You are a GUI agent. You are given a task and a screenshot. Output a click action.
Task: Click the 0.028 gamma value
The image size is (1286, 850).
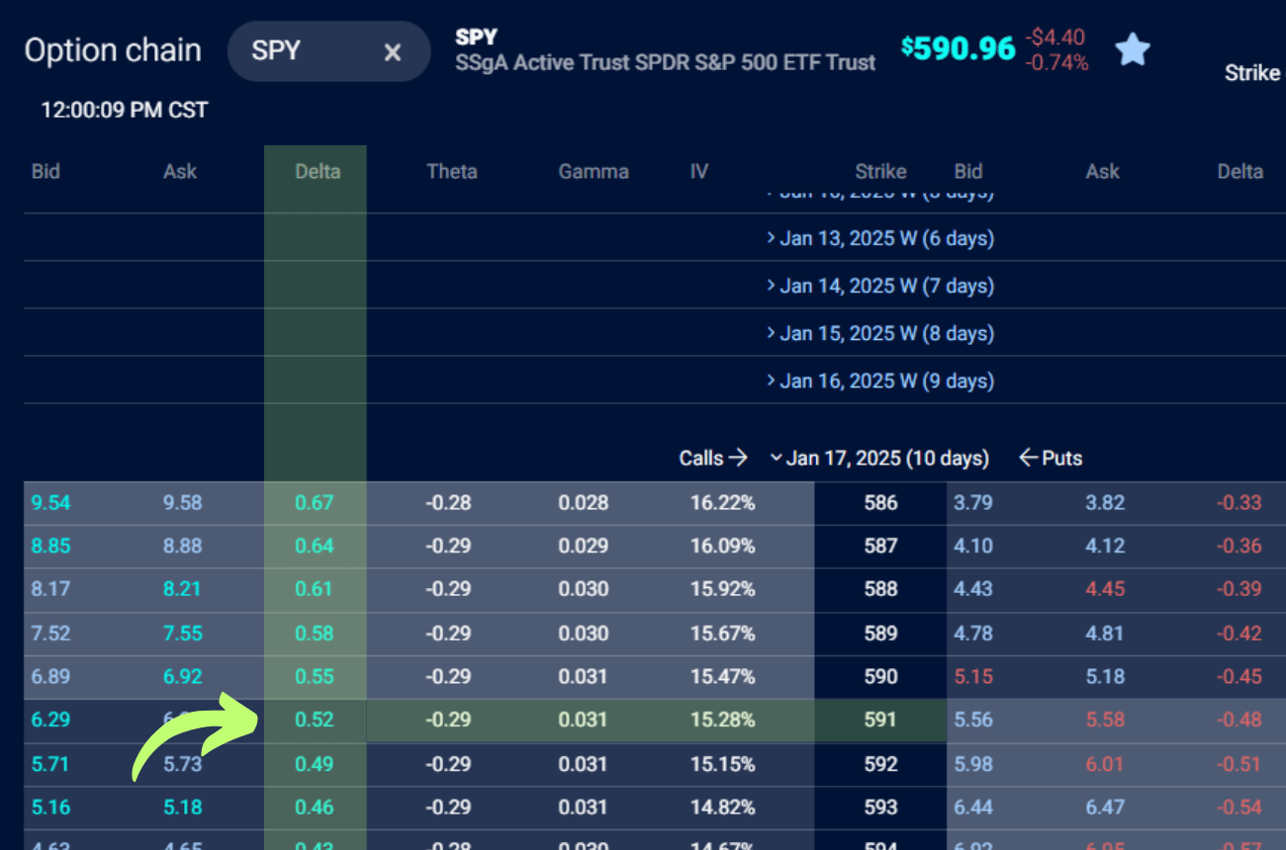pos(584,502)
